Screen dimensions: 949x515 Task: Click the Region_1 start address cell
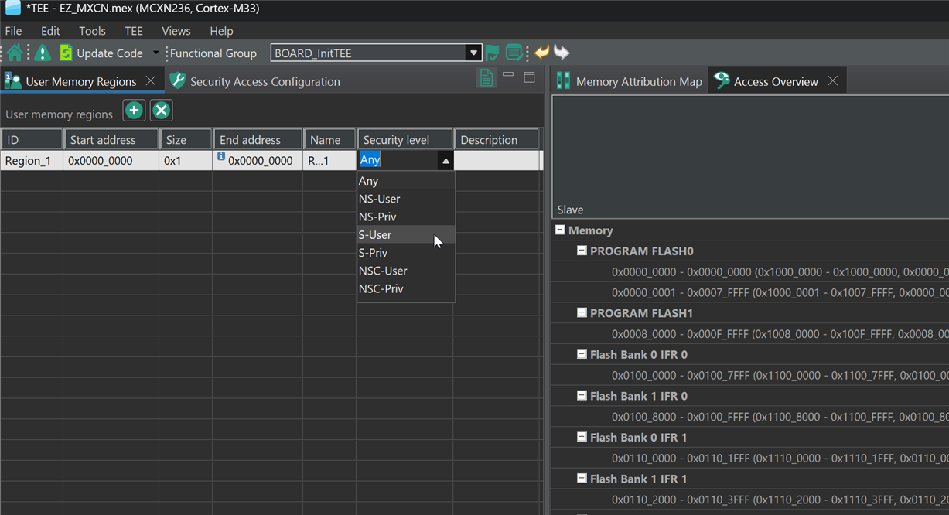pos(111,161)
